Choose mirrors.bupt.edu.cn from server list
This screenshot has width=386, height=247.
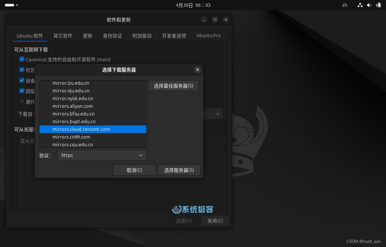pyautogui.click(x=93, y=122)
